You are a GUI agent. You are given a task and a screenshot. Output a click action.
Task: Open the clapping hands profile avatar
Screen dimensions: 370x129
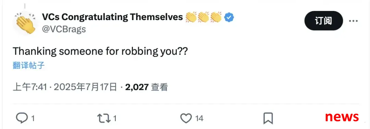click(25, 23)
